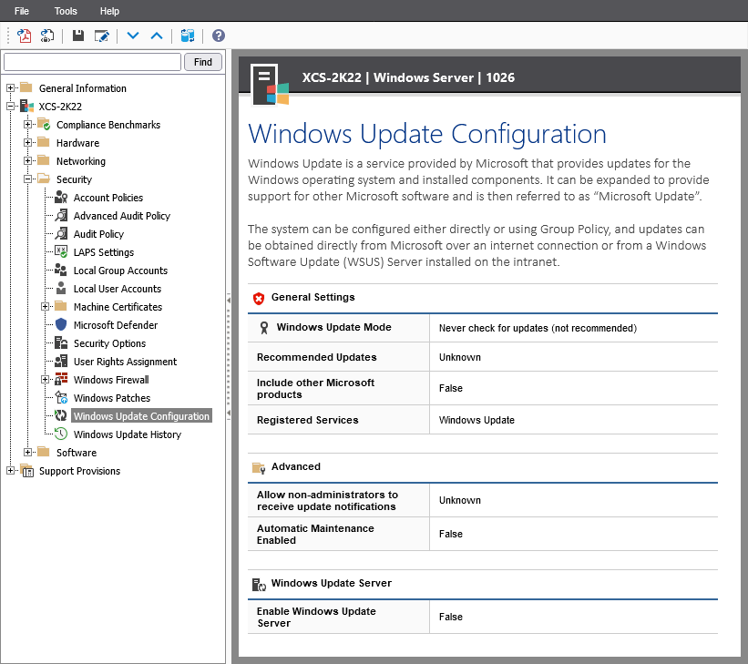Viewport: 748px width, 664px height.
Task: Click the save floppy disk icon
Action: tap(78, 36)
